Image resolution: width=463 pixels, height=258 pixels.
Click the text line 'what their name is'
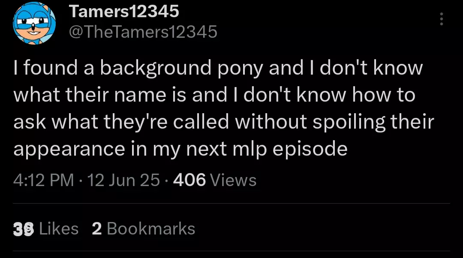coord(214,95)
